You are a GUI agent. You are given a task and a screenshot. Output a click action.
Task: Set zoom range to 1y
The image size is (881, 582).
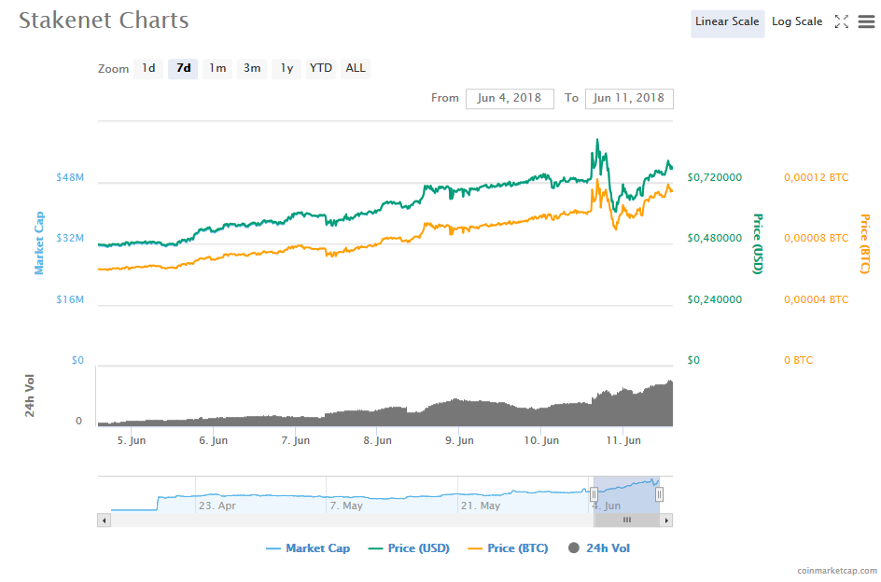(287, 68)
